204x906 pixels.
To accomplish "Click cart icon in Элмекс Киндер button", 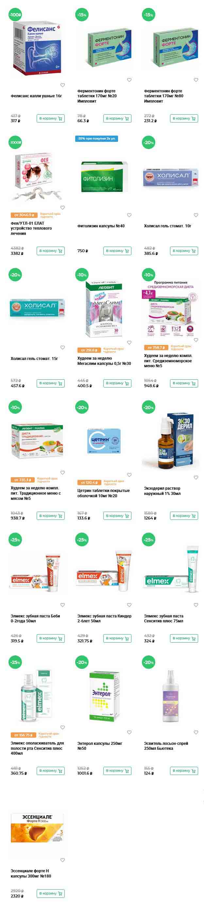I will 127,638.
